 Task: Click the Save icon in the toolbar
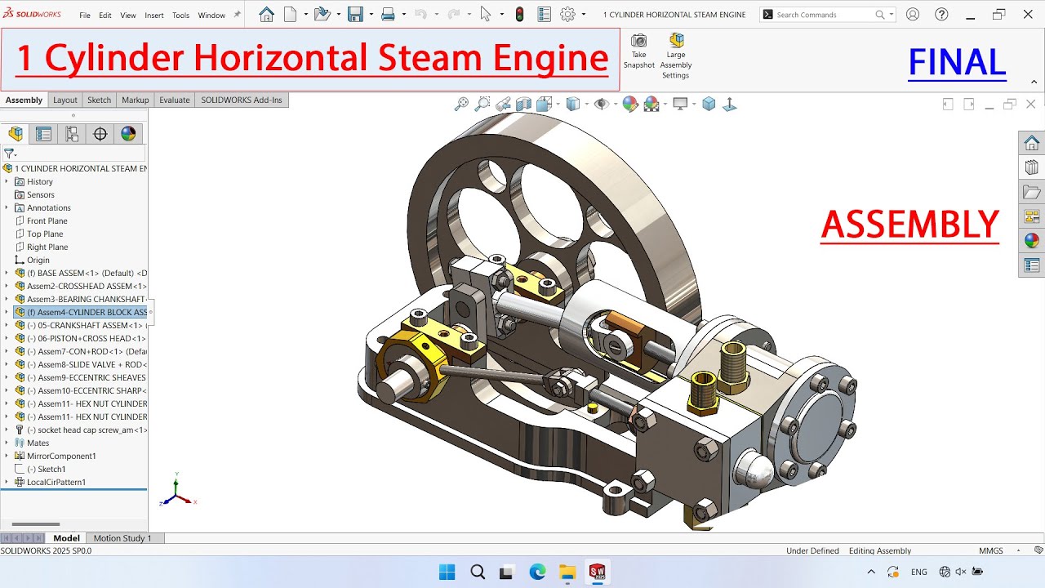tap(355, 15)
